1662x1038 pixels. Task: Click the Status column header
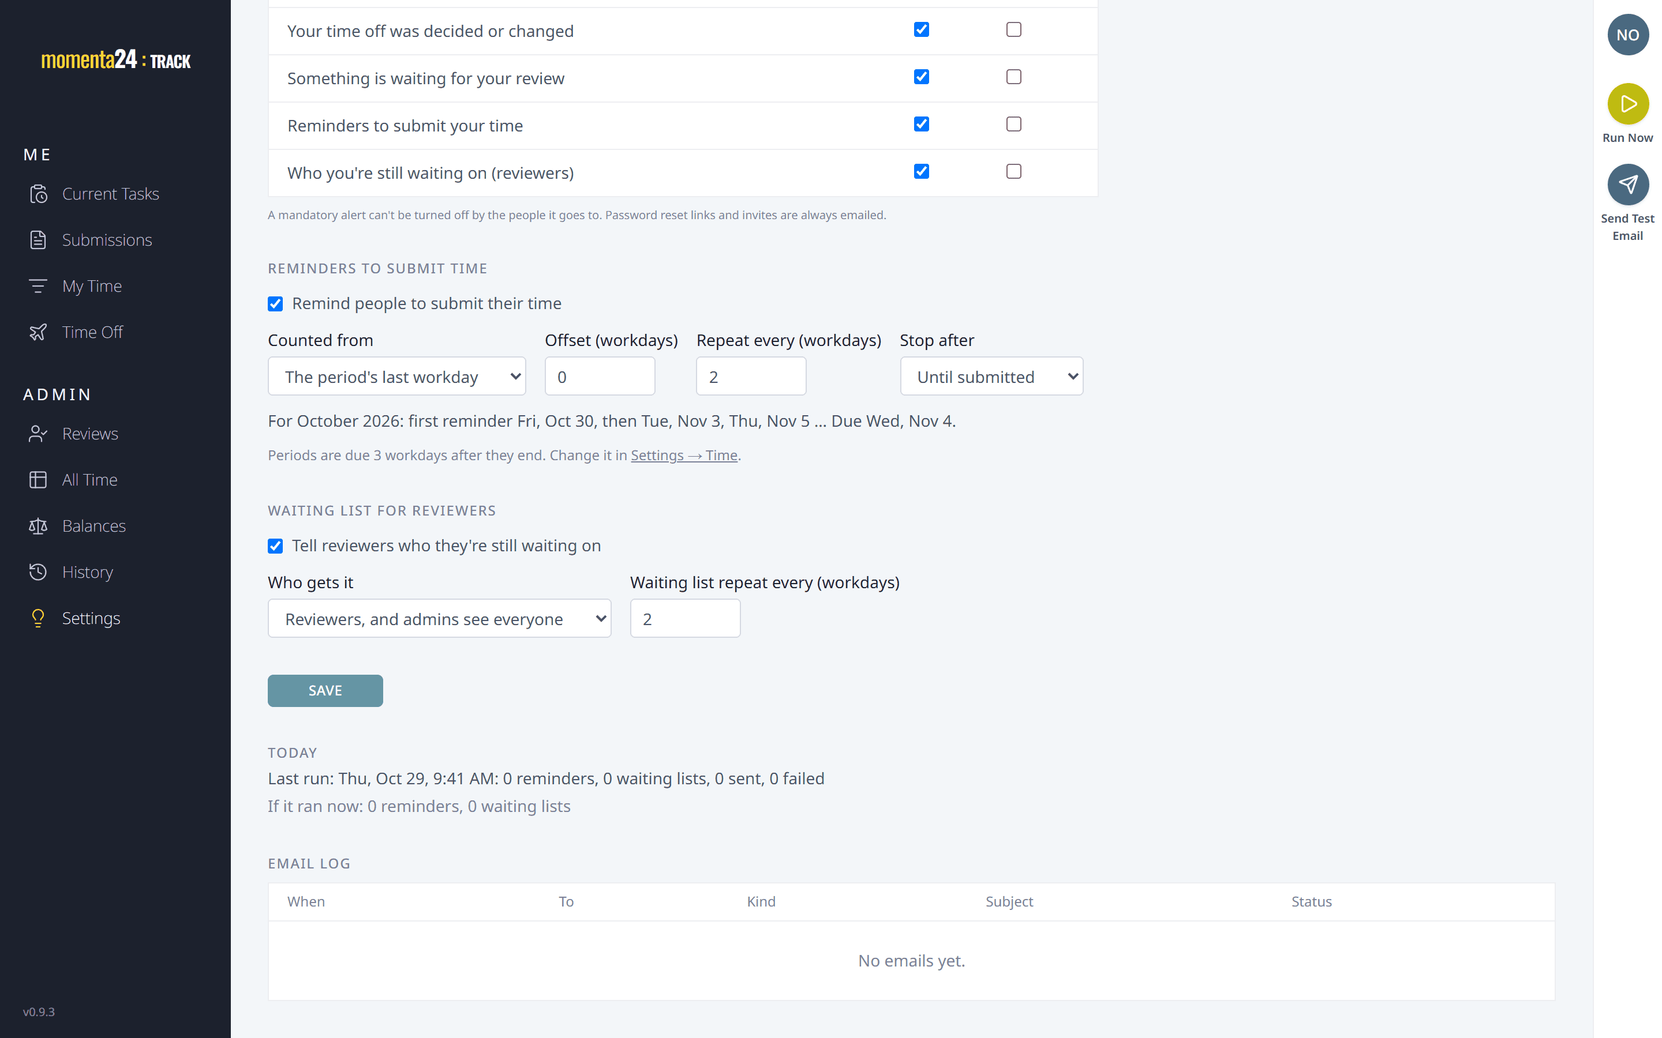click(1311, 902)
